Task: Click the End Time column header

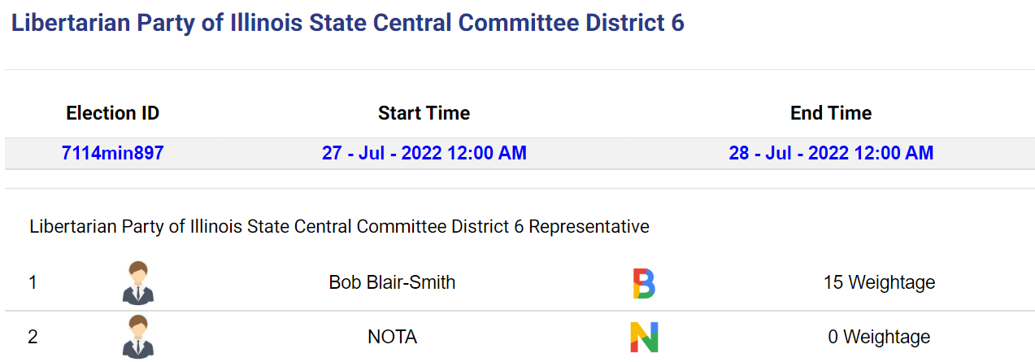Action: [x=831, y=113]
